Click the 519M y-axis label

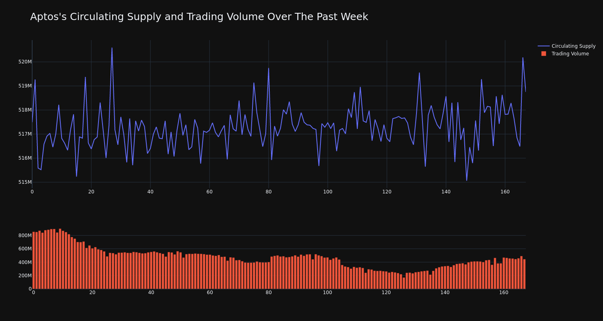pos(25,86)
